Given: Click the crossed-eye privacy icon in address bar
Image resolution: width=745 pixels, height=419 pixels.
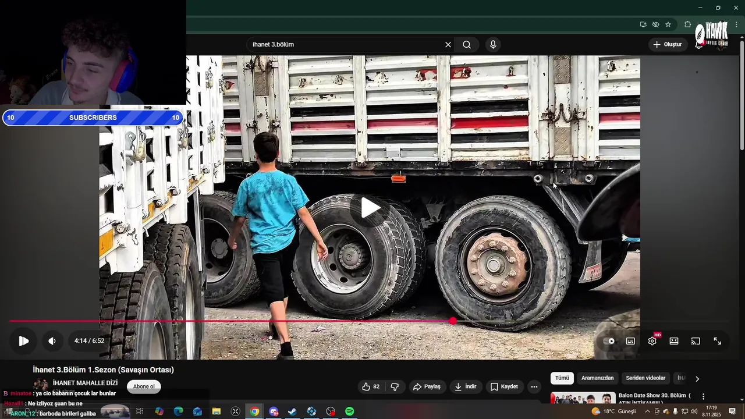Looking at the screenshot, I should pyautogui.click(x=655, y=24).
